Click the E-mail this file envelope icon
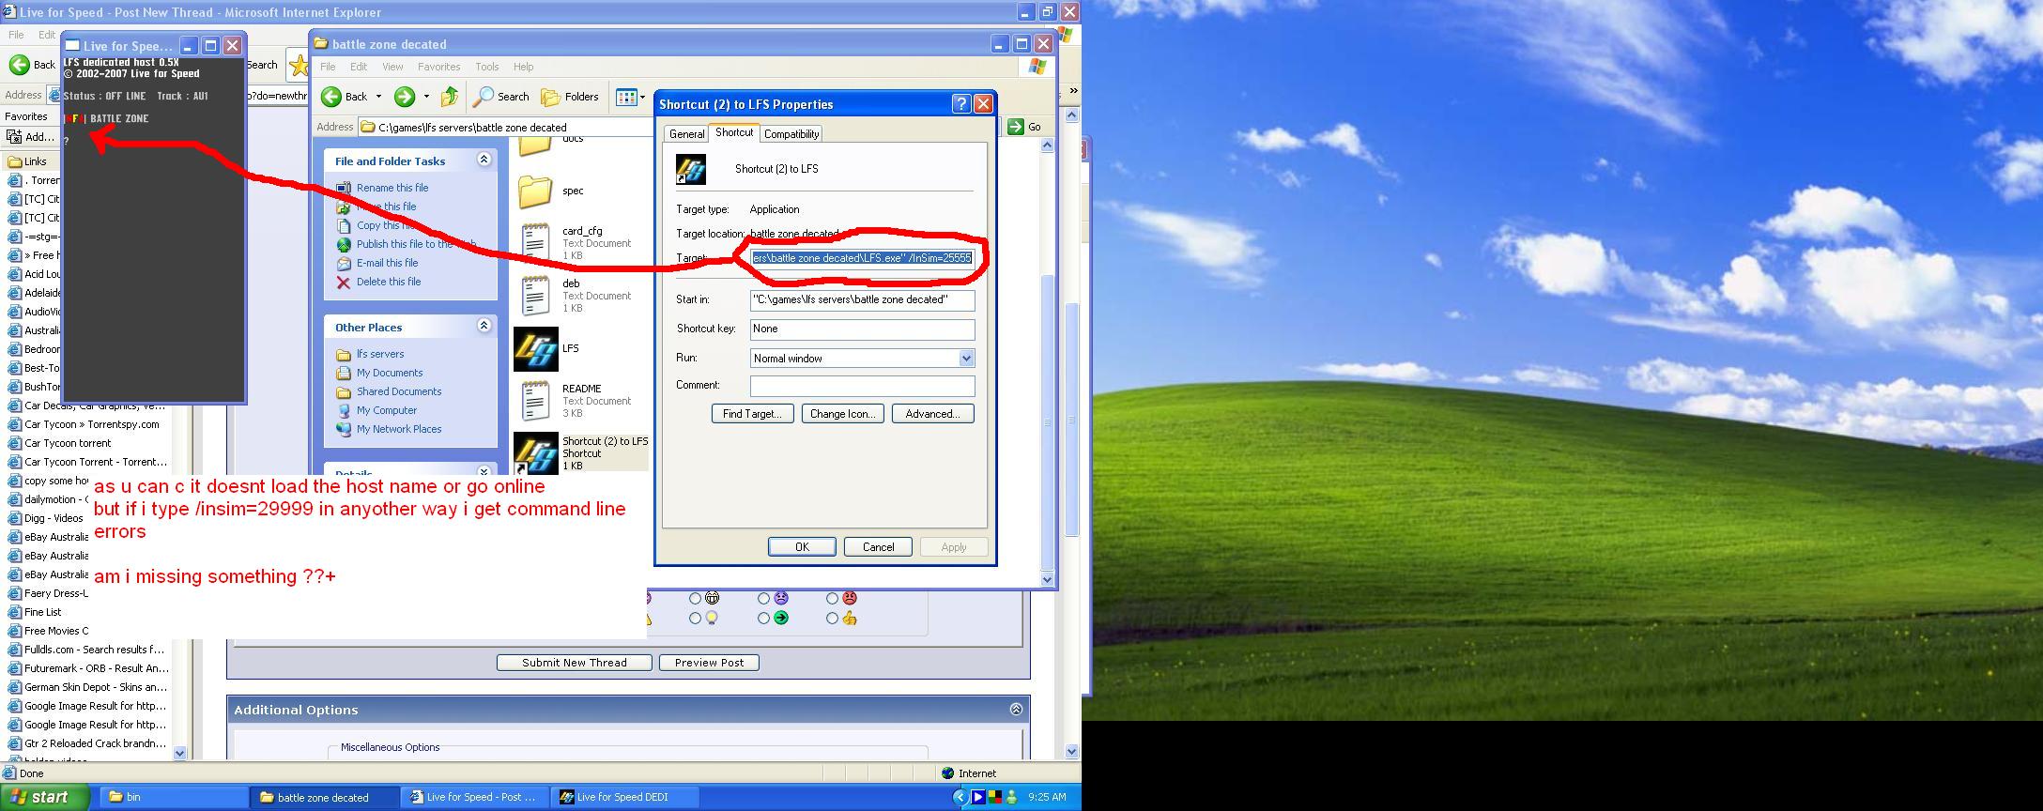2043x811 pixels. [x=344, y=264]
